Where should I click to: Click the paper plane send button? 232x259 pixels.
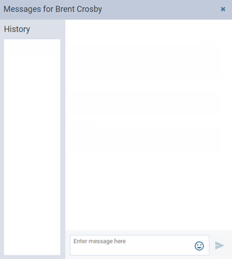point(219,246)
